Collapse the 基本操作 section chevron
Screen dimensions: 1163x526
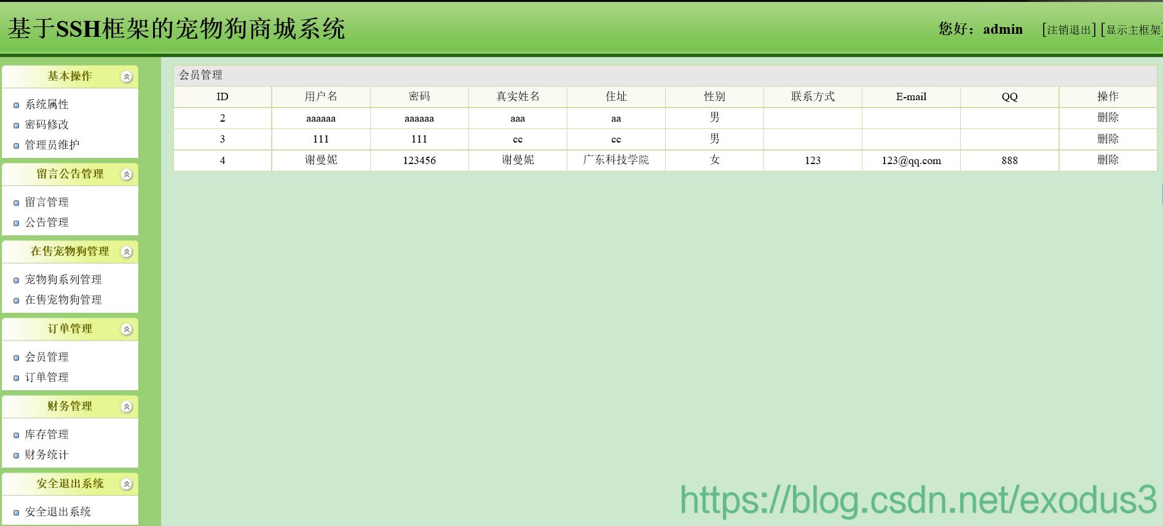pos(127,77)
